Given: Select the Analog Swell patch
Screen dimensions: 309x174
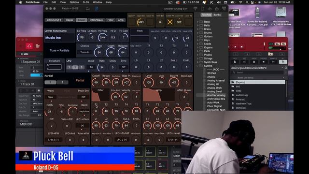Looking at the screenshot, I should [x=214, y=91].
